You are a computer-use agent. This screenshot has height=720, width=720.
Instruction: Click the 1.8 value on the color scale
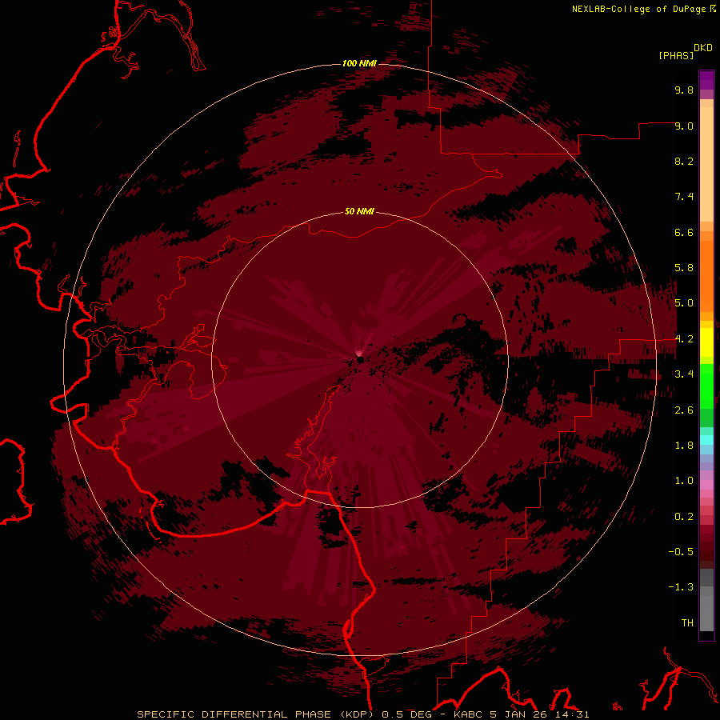click(684, 446)
